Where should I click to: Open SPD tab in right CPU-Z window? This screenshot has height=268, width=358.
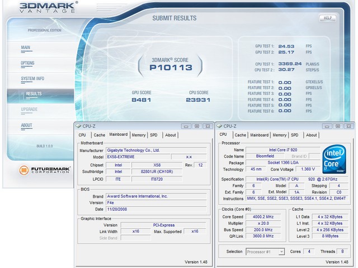pos(295,135)
